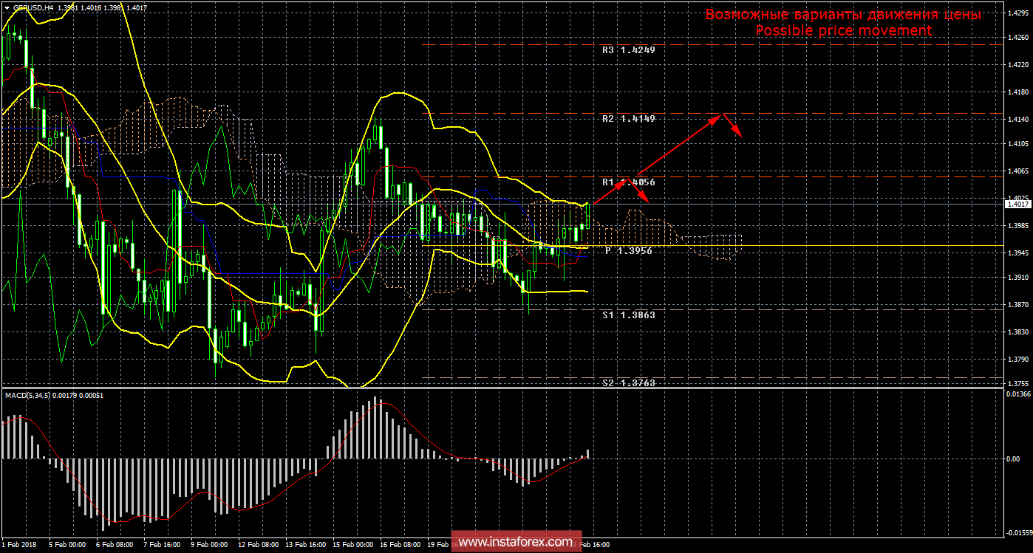Click the current price tag 1.4017

[x=1017, y=205]
